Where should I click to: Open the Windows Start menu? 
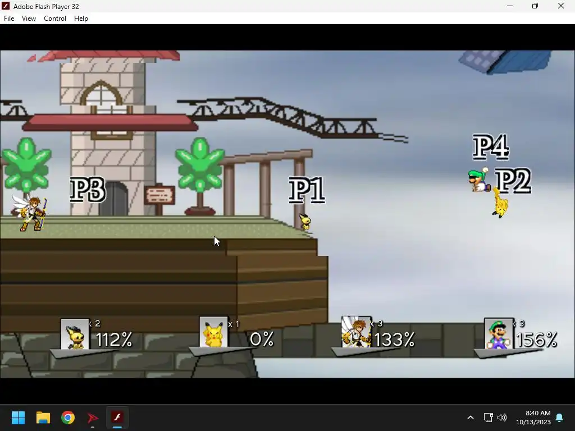pyautogui.click(x=18, y=418)
